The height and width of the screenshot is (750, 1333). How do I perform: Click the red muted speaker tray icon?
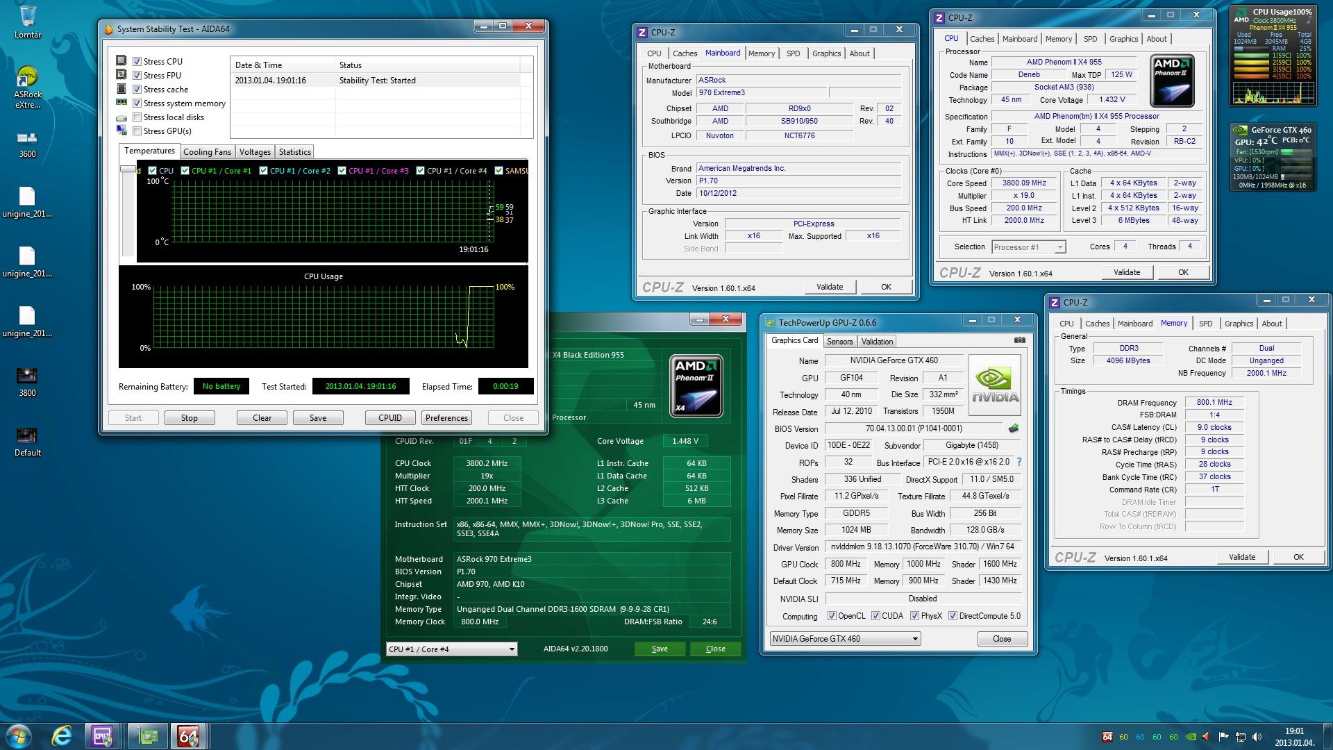(1206, 737)
